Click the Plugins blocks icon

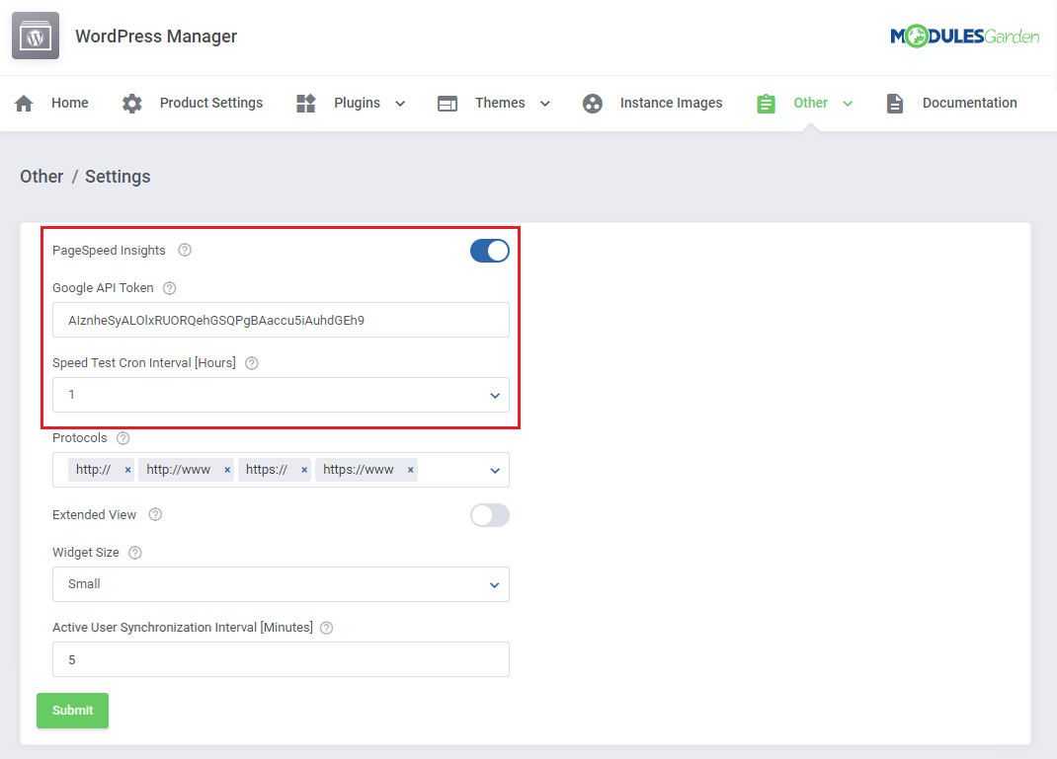(x=306, y=103)
